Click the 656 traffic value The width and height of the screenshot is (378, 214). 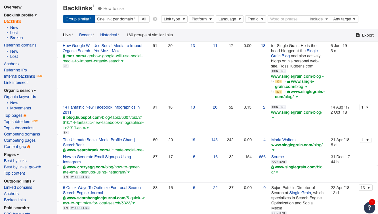[262, 157]
